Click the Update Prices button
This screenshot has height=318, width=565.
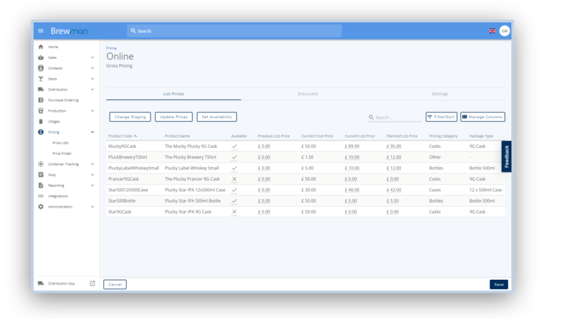point(174,117)
